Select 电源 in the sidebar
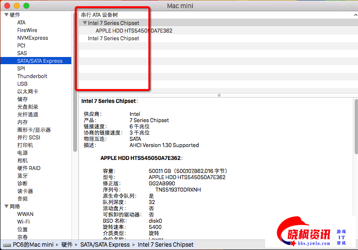Screen dimensions: 358x250 [x=22, y=153]
